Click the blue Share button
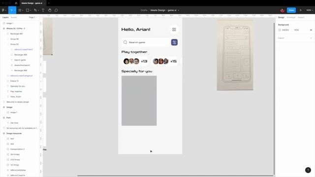The height and width of the screenshot is (177, 315). pyautogui.click(x=291, y=10)
